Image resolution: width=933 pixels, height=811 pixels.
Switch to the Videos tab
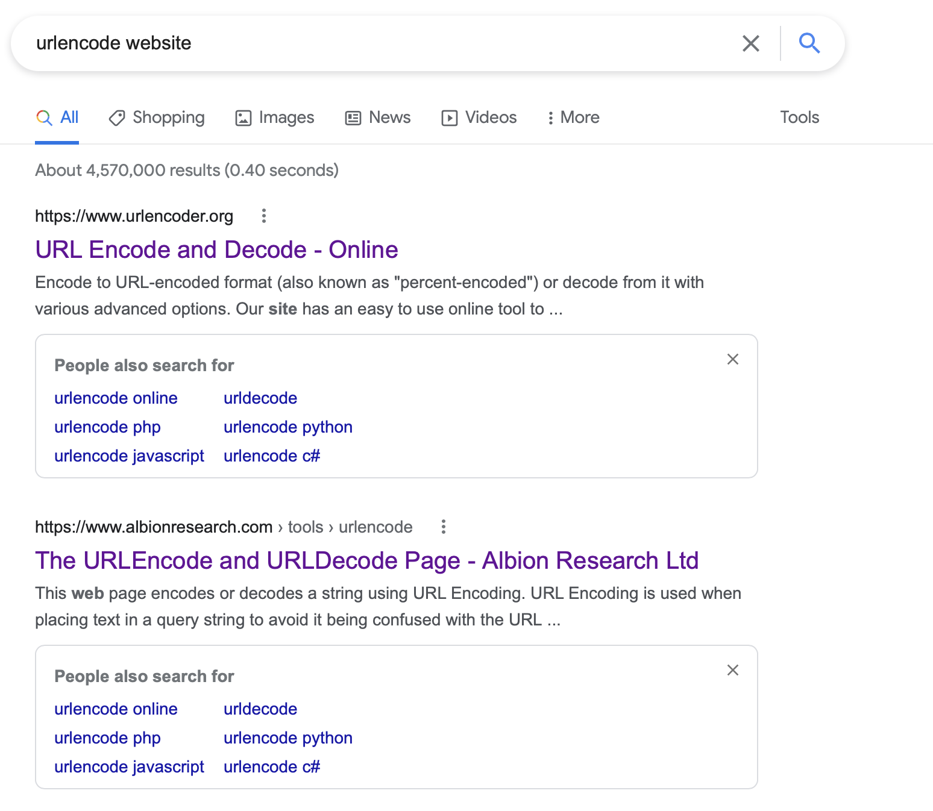[x=479, y=117]
